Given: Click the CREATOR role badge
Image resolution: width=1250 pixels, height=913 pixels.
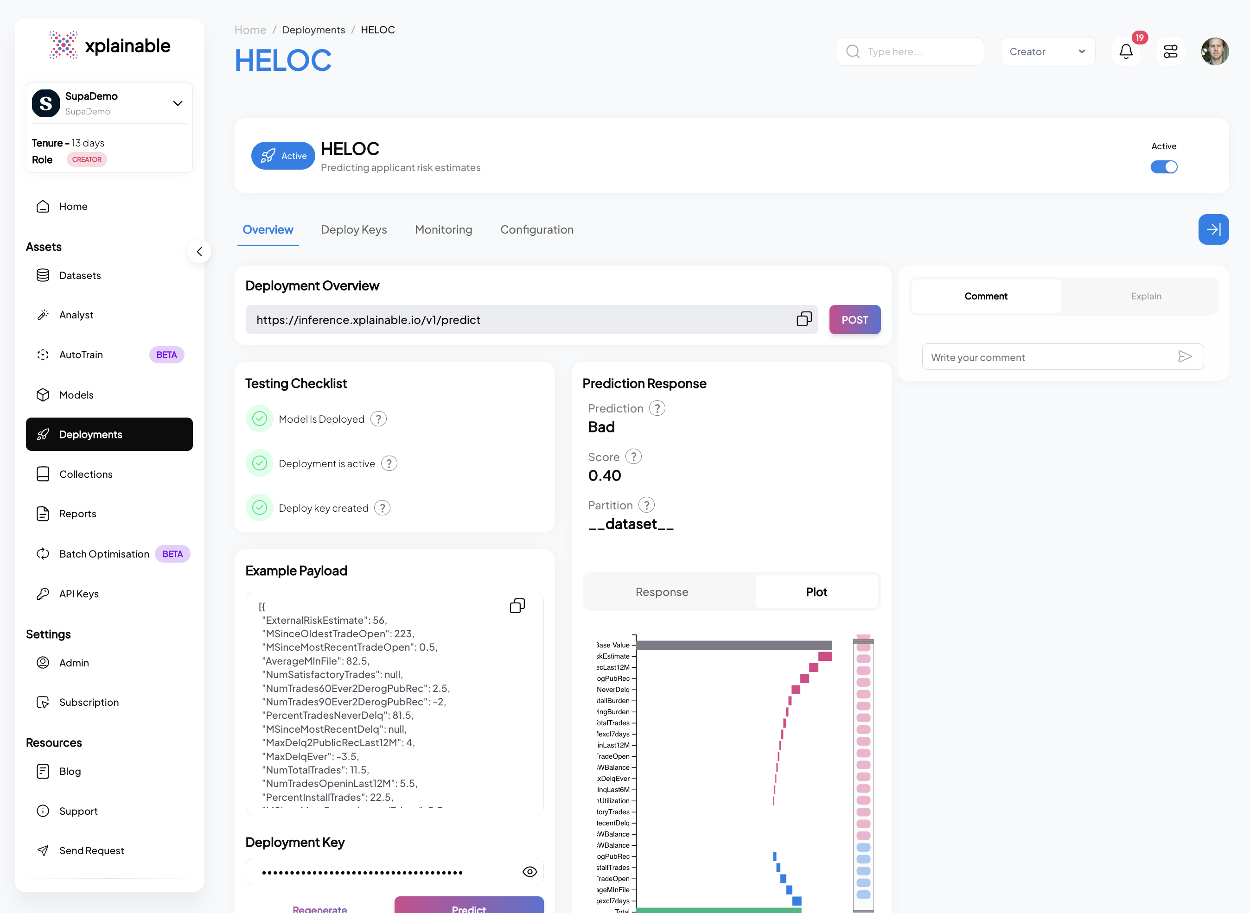Looking at the screenshot, I should [x=87, y=159].
